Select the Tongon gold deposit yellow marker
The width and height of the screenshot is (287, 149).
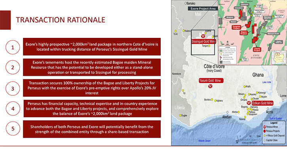[x=209, y=46]
